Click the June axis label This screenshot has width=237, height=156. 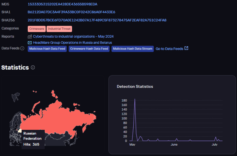click(x=174, y=145)
